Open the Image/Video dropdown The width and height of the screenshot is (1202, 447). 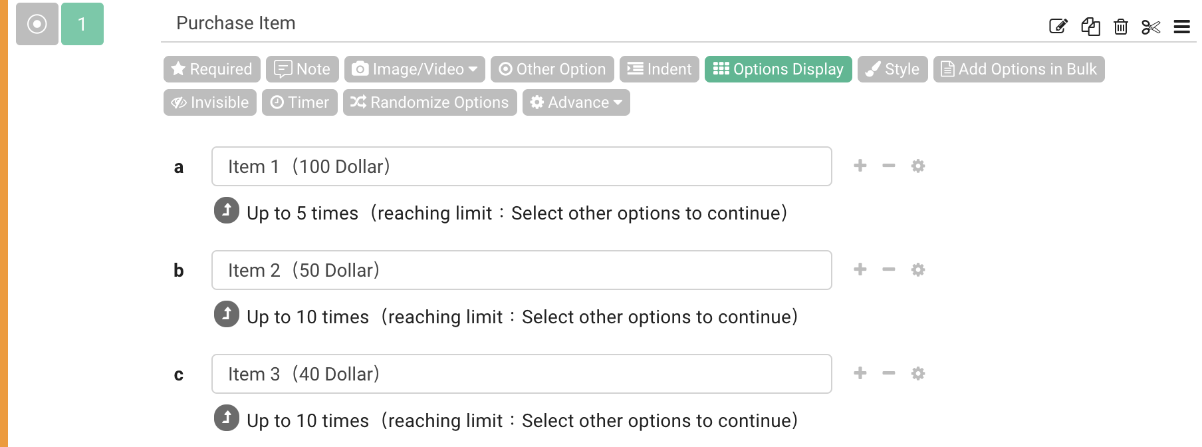tap(414, 69)
